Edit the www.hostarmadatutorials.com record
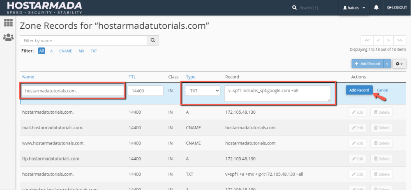 [x=357, y=143]
